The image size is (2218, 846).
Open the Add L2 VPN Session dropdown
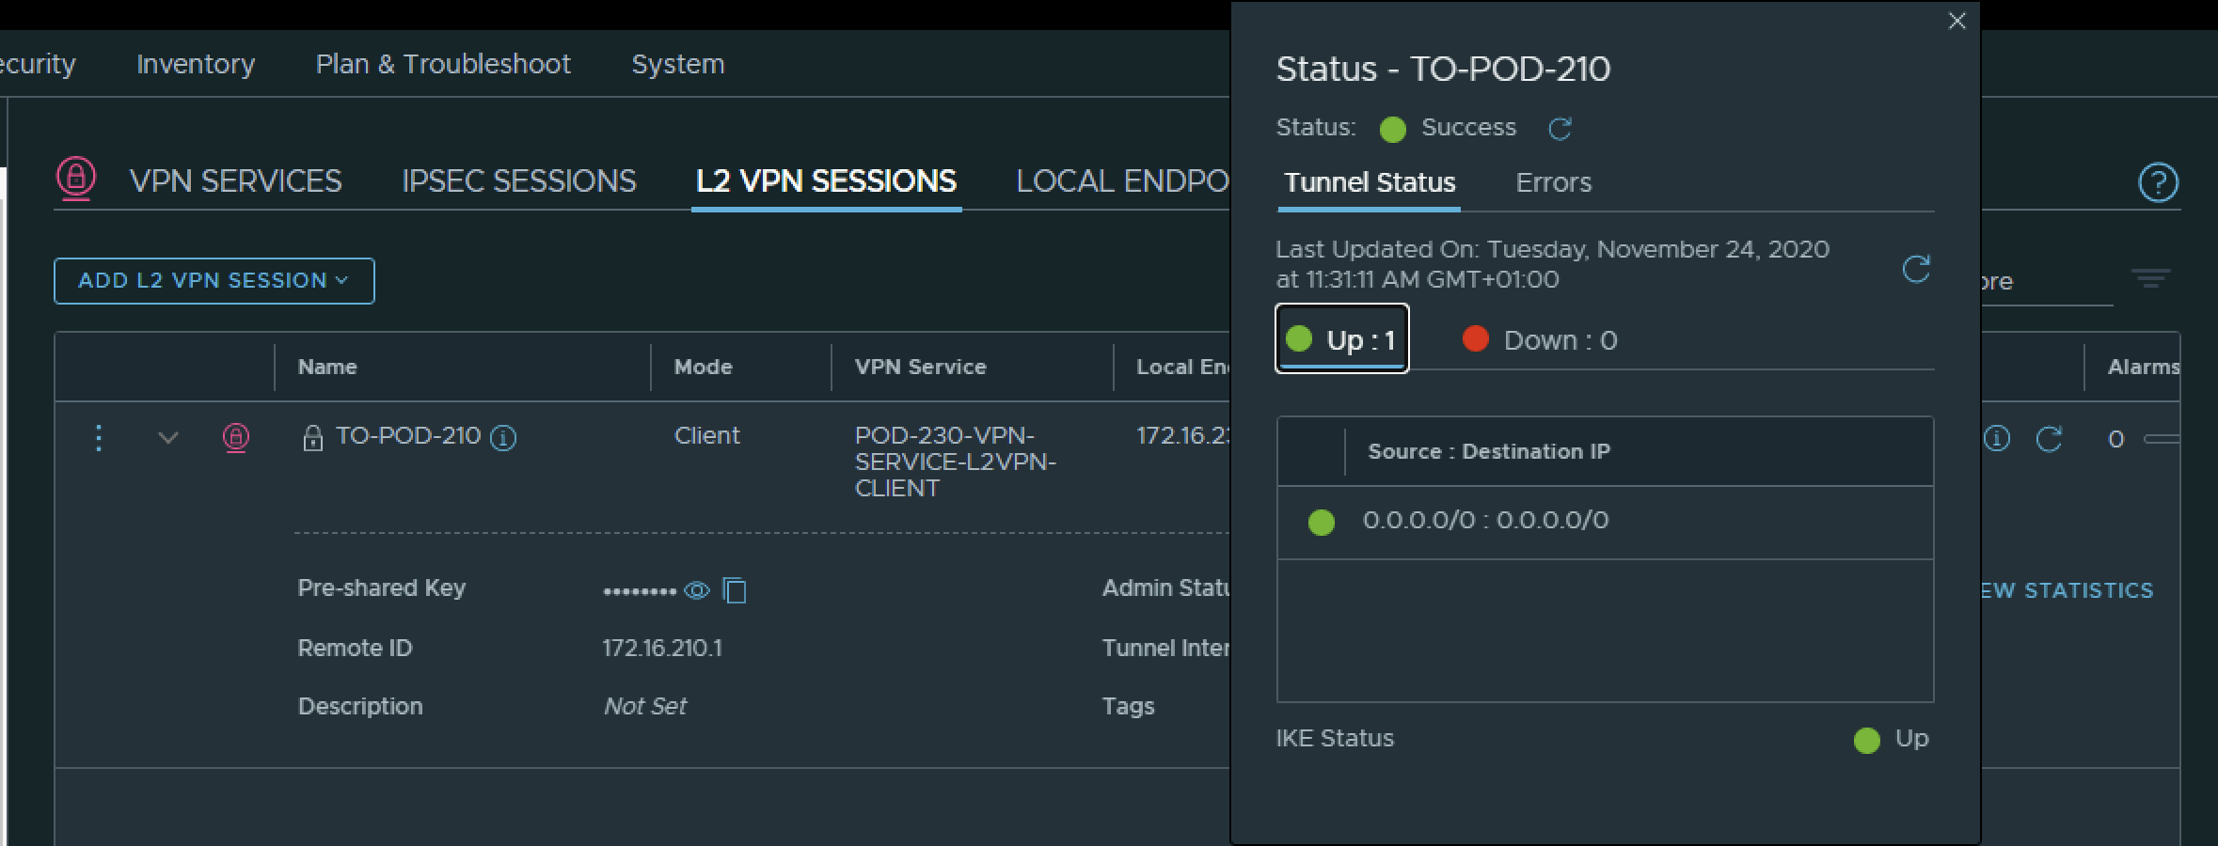tap(214, 281)
